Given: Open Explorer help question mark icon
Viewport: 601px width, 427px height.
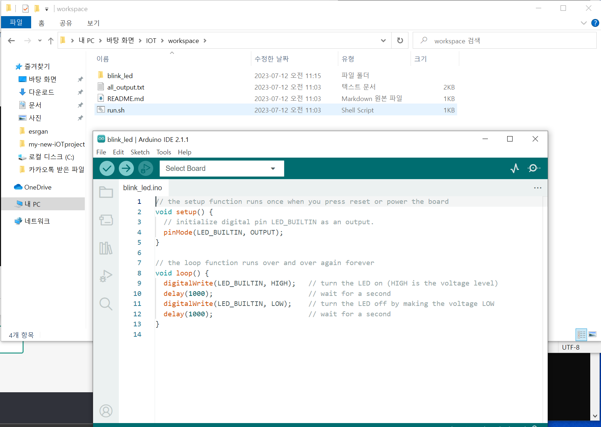Looking at the screenshot, I should pos(595,23).
